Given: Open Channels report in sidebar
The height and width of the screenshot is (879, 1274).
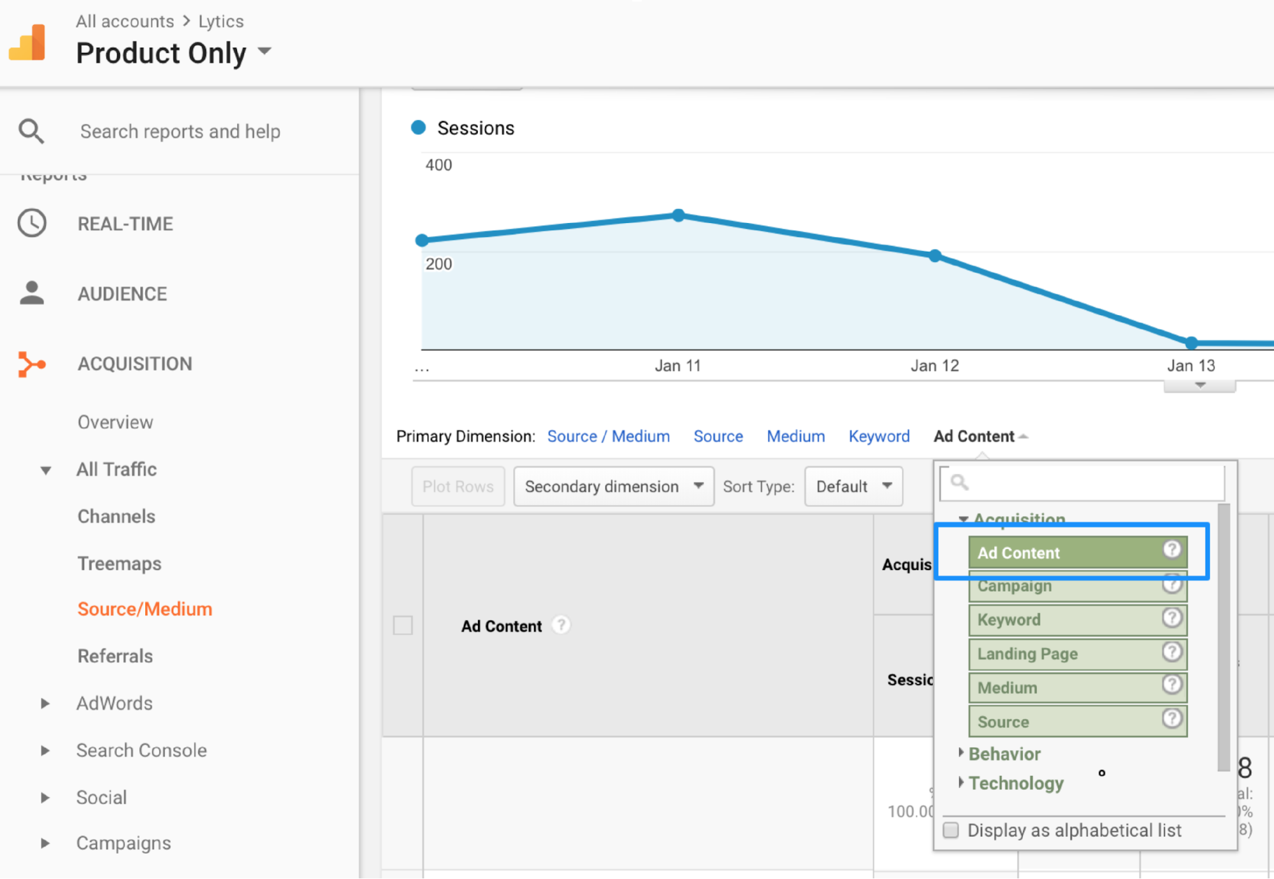Looking at the screenshot, I should (x=116, y=516).
